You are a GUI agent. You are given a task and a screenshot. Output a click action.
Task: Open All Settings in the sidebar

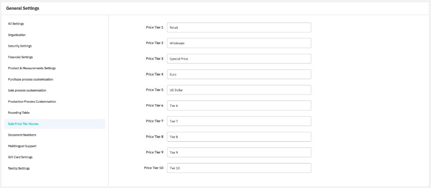[x=16, y=24]
